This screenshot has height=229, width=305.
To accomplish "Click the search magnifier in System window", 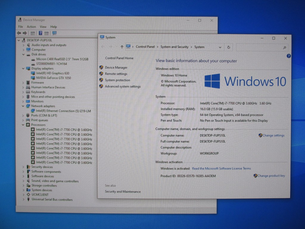I will (x=284, y=47).
